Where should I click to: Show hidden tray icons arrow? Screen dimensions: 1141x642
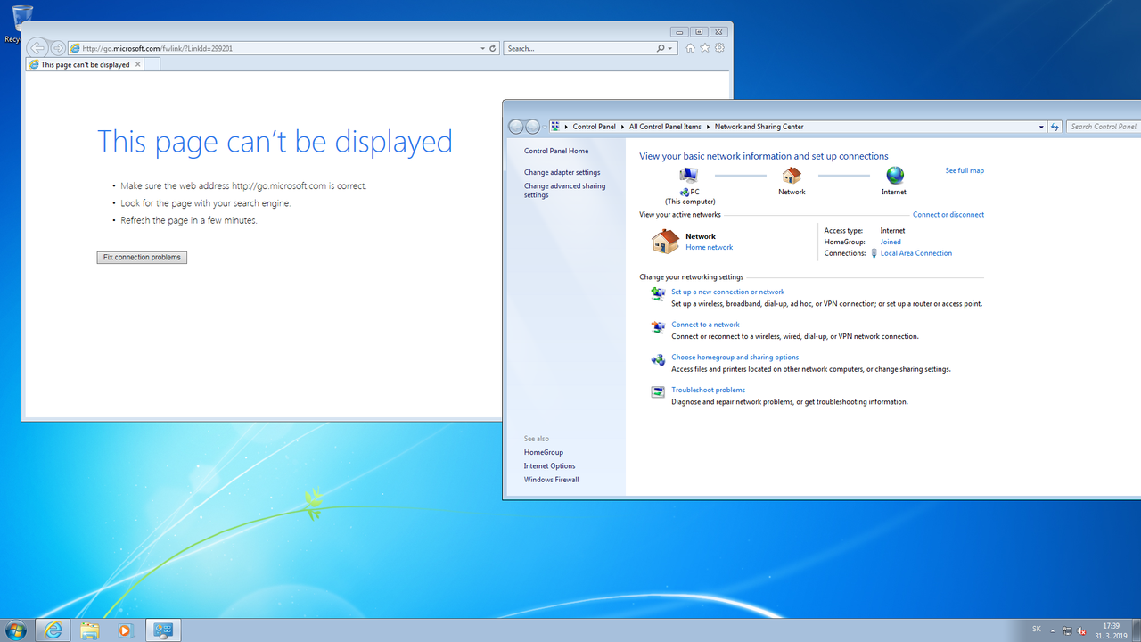[x=1053, y=630]
